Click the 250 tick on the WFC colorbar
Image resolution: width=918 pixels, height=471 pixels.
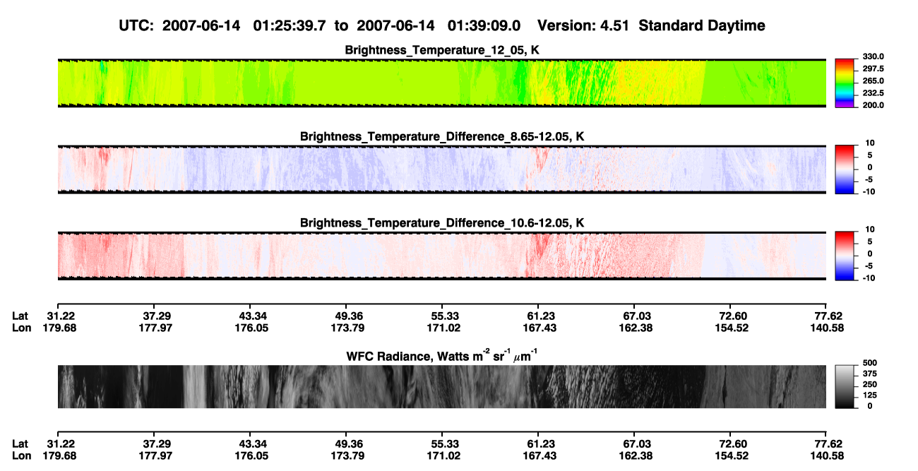coord(869,383)
